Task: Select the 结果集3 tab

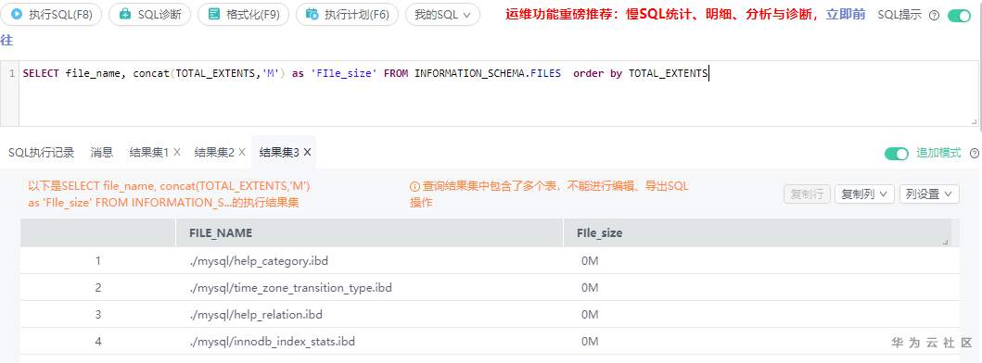Action: point(279,152)
